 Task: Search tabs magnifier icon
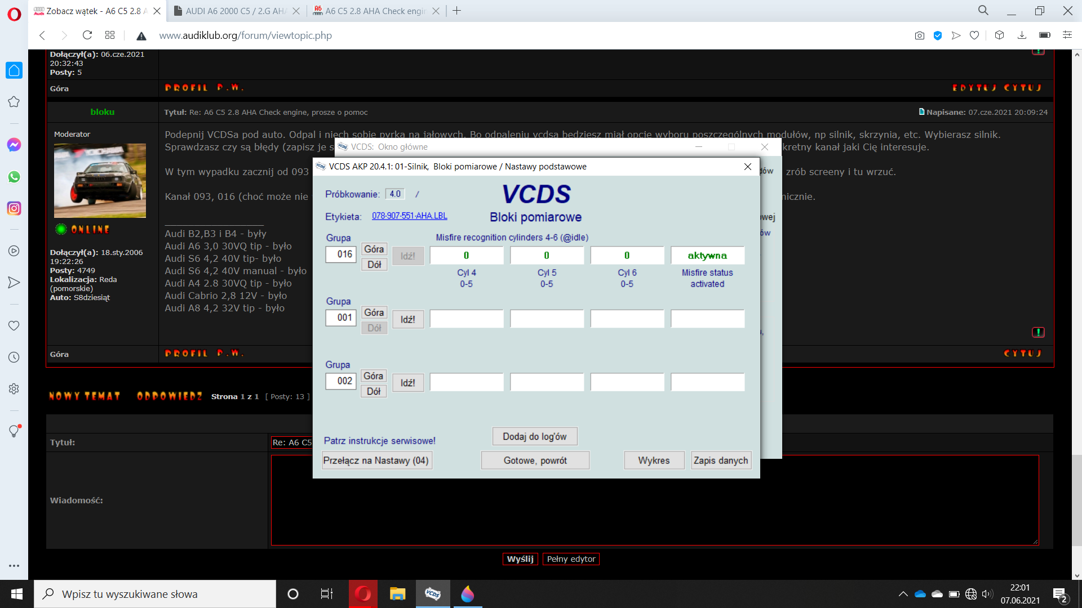[x=983, y=11]
